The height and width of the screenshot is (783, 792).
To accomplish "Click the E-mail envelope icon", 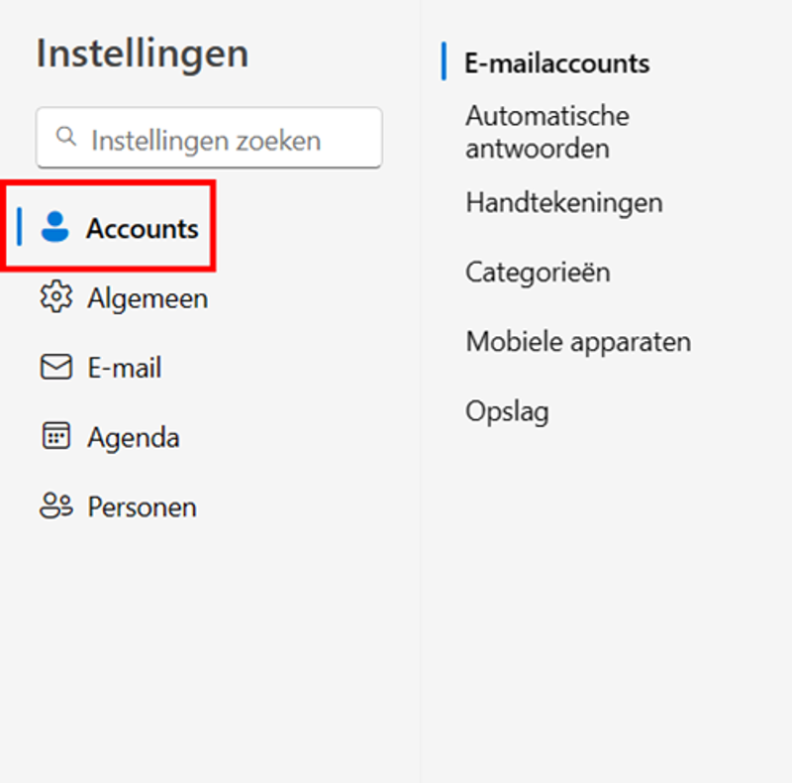I will (x=55, y=368).
